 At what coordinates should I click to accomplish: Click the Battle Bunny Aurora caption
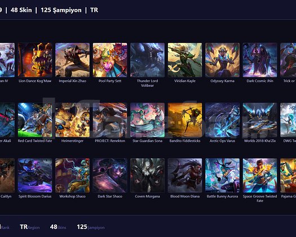(222, 196)
